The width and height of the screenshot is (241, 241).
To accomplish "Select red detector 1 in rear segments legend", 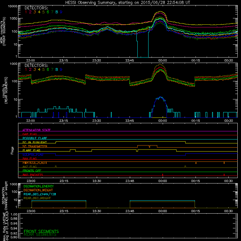I will pyautogui.click(x=26, y=70).
